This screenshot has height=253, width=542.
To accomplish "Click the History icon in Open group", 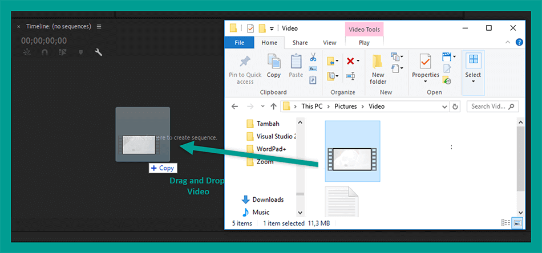I will pyautogui.click(x=447, y=80).
